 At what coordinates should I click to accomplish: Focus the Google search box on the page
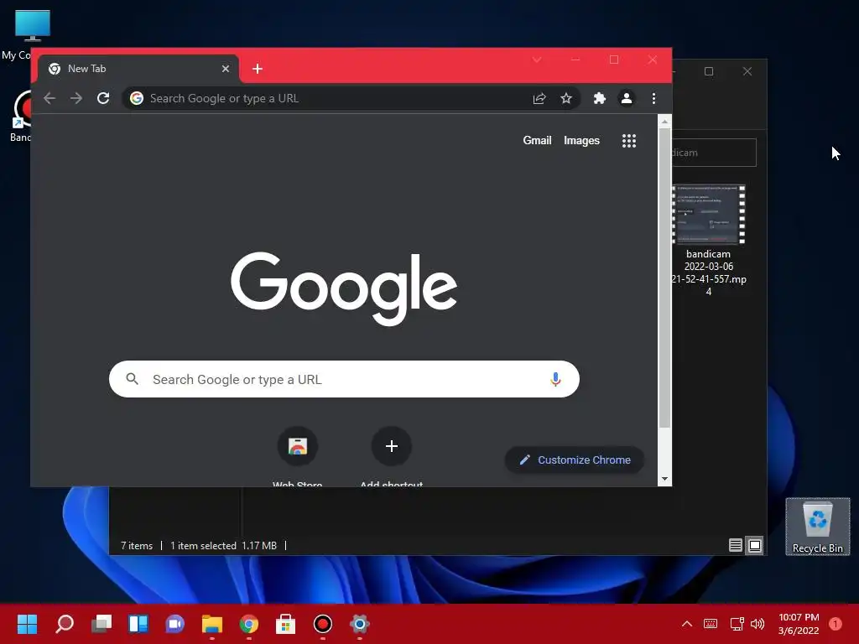coord(344,379)
